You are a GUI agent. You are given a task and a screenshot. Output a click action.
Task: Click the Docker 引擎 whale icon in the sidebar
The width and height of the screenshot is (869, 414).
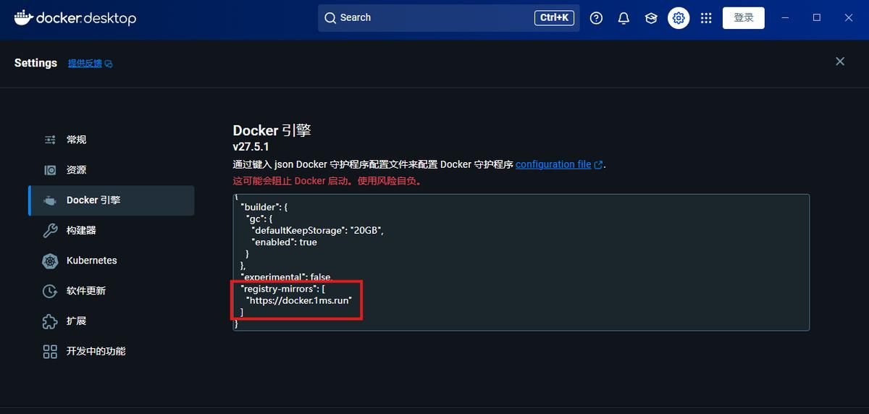(x=50, y=200)
